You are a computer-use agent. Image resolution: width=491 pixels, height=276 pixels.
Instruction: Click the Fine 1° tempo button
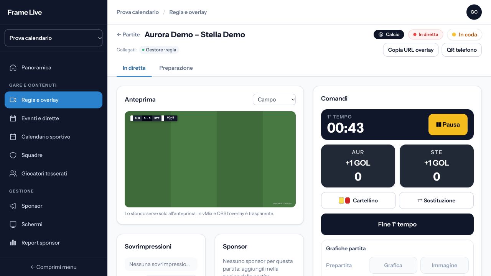(x=397, y=224)
